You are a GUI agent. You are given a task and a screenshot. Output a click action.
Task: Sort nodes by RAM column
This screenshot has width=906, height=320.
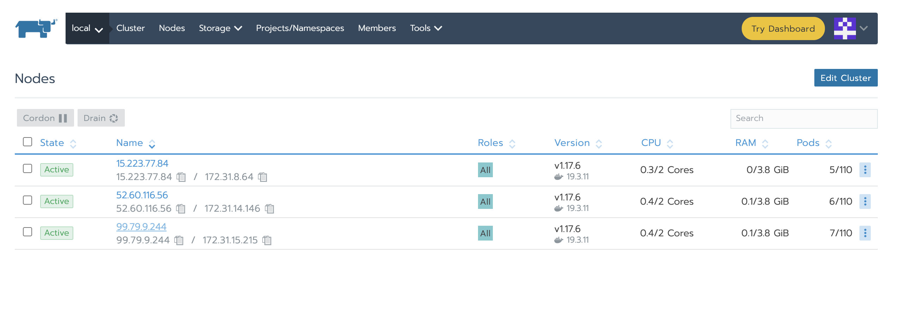752,143
